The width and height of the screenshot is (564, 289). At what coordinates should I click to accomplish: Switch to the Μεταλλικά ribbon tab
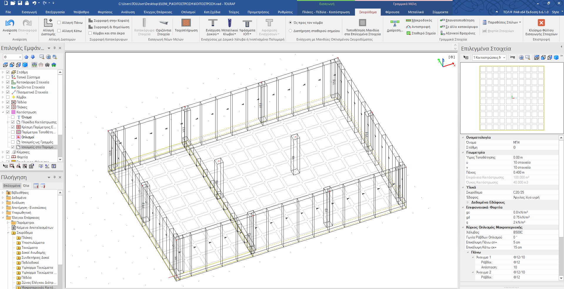coord(416,12)
